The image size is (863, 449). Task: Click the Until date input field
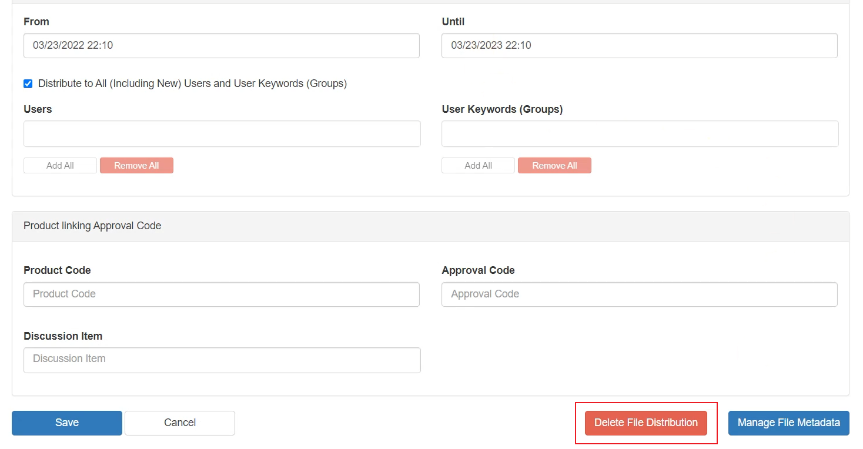(639, 45)
